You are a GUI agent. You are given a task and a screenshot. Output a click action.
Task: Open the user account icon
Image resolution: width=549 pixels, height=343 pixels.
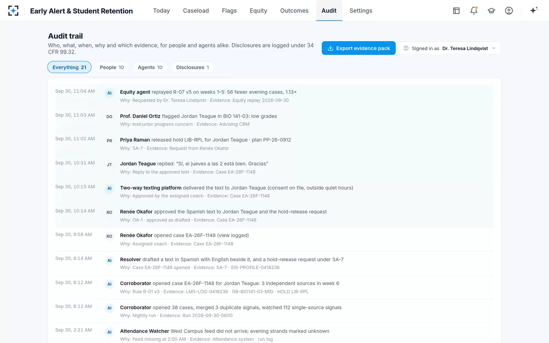[x=509, y=11]
